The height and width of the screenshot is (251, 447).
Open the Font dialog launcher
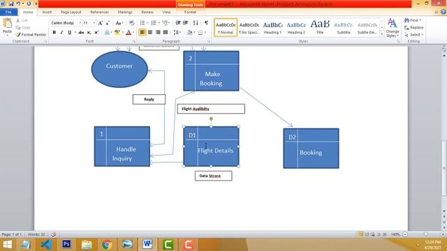pyautogui.click(x=133, y=42)
